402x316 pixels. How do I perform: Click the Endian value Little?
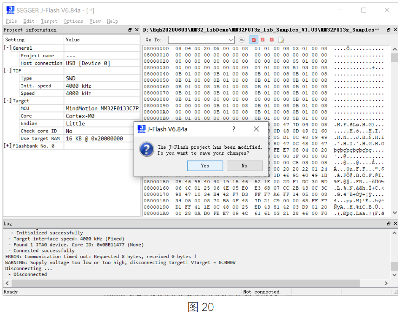click(75, 123)
